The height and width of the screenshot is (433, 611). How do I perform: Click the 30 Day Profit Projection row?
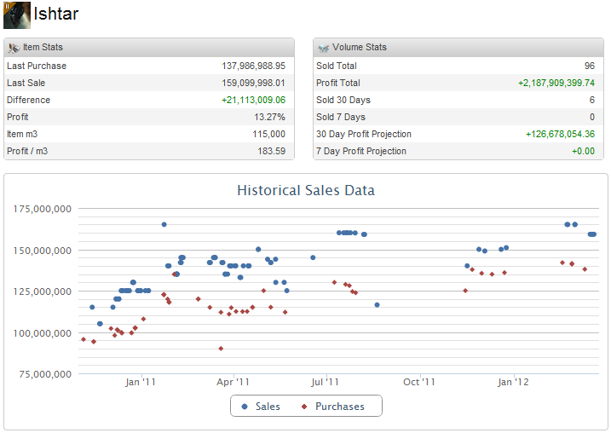click(456, 134)
